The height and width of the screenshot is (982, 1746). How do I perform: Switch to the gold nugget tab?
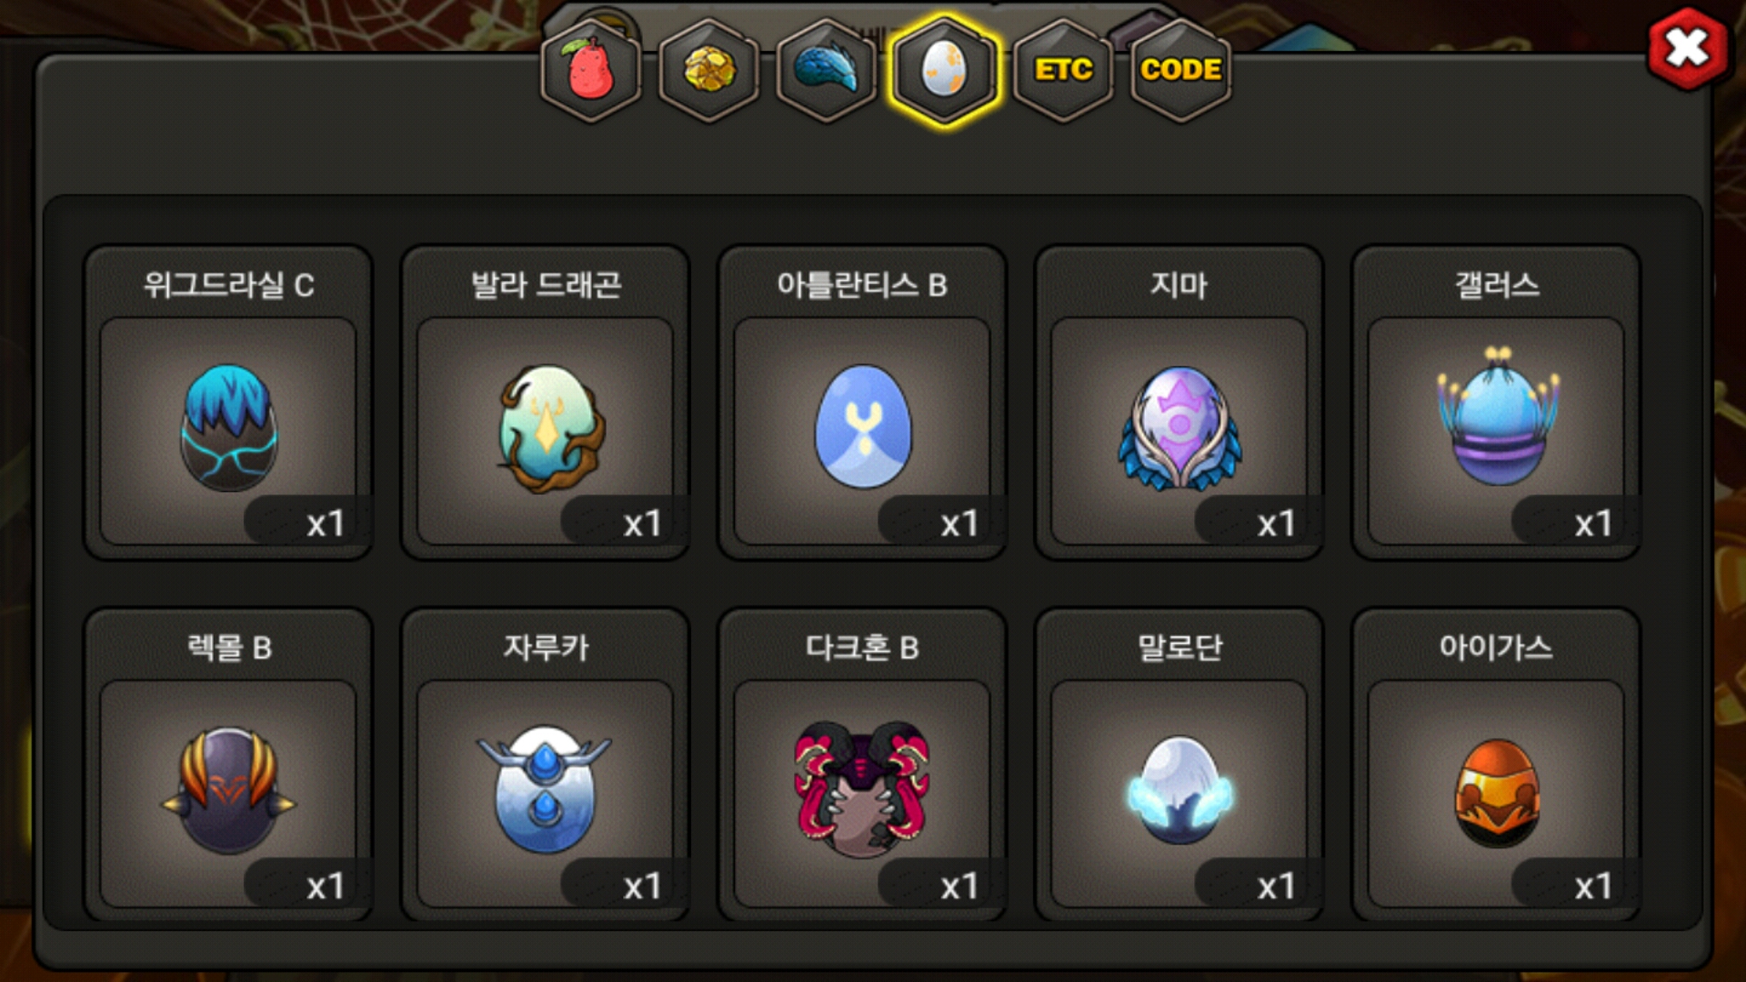coord(709,70)
